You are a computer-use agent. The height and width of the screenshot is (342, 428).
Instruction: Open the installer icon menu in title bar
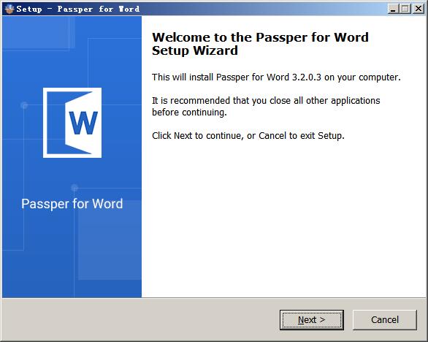click(9, 9)
